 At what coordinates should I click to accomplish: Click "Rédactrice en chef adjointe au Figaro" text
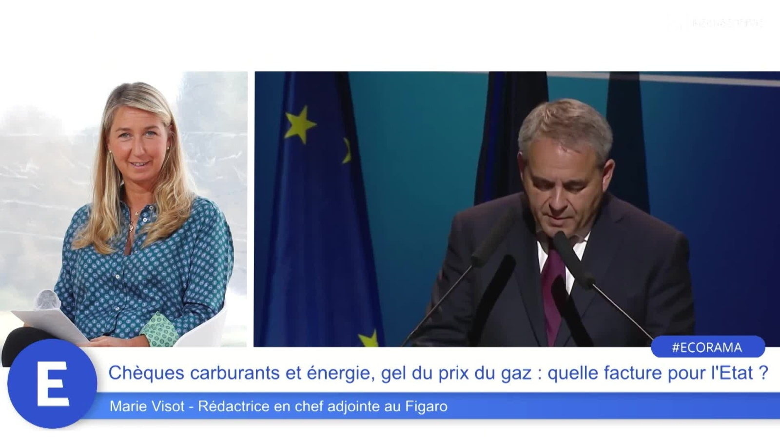pyautogui.click(x=322, y=406)
